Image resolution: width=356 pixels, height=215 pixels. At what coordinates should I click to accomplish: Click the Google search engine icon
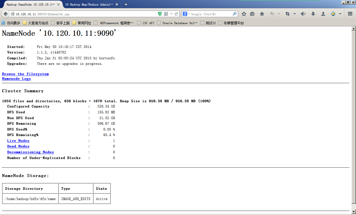point(185,14)
